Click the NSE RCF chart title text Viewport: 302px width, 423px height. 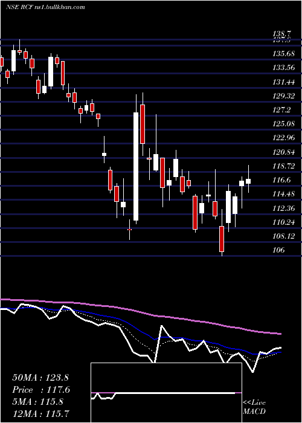tap(45, 7)
